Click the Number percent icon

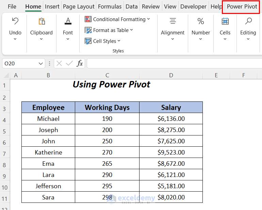200,21
